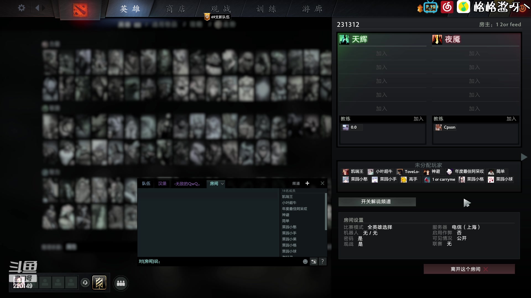Open chat help question mark icon
This screenshot has height=298, width=531.
(x=322, y=262)
